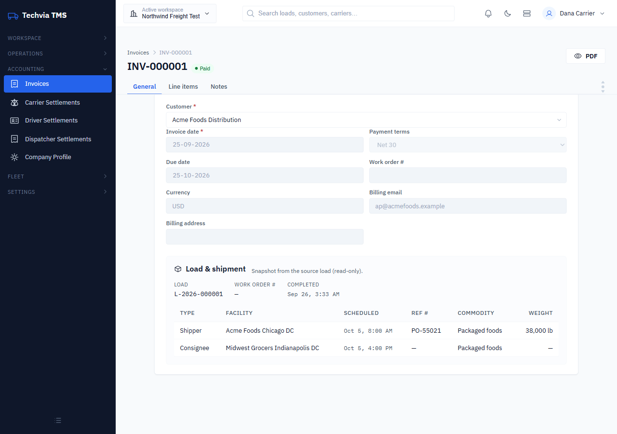Click the Currency USD field

pos(265,206)
